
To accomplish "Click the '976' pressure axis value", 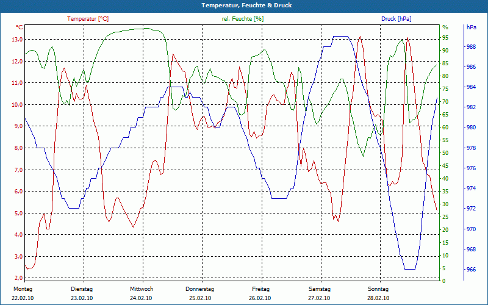I will [x=472, y=168].
